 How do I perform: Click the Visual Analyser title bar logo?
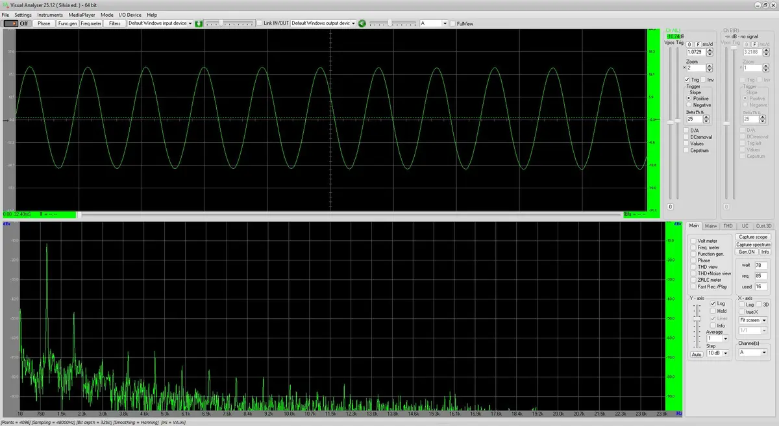pos(5,5)
